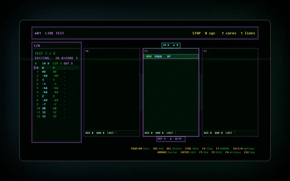Click the F5 Run shortcut hint
Screen dimensions: 290x181
[x=204, y=152]
